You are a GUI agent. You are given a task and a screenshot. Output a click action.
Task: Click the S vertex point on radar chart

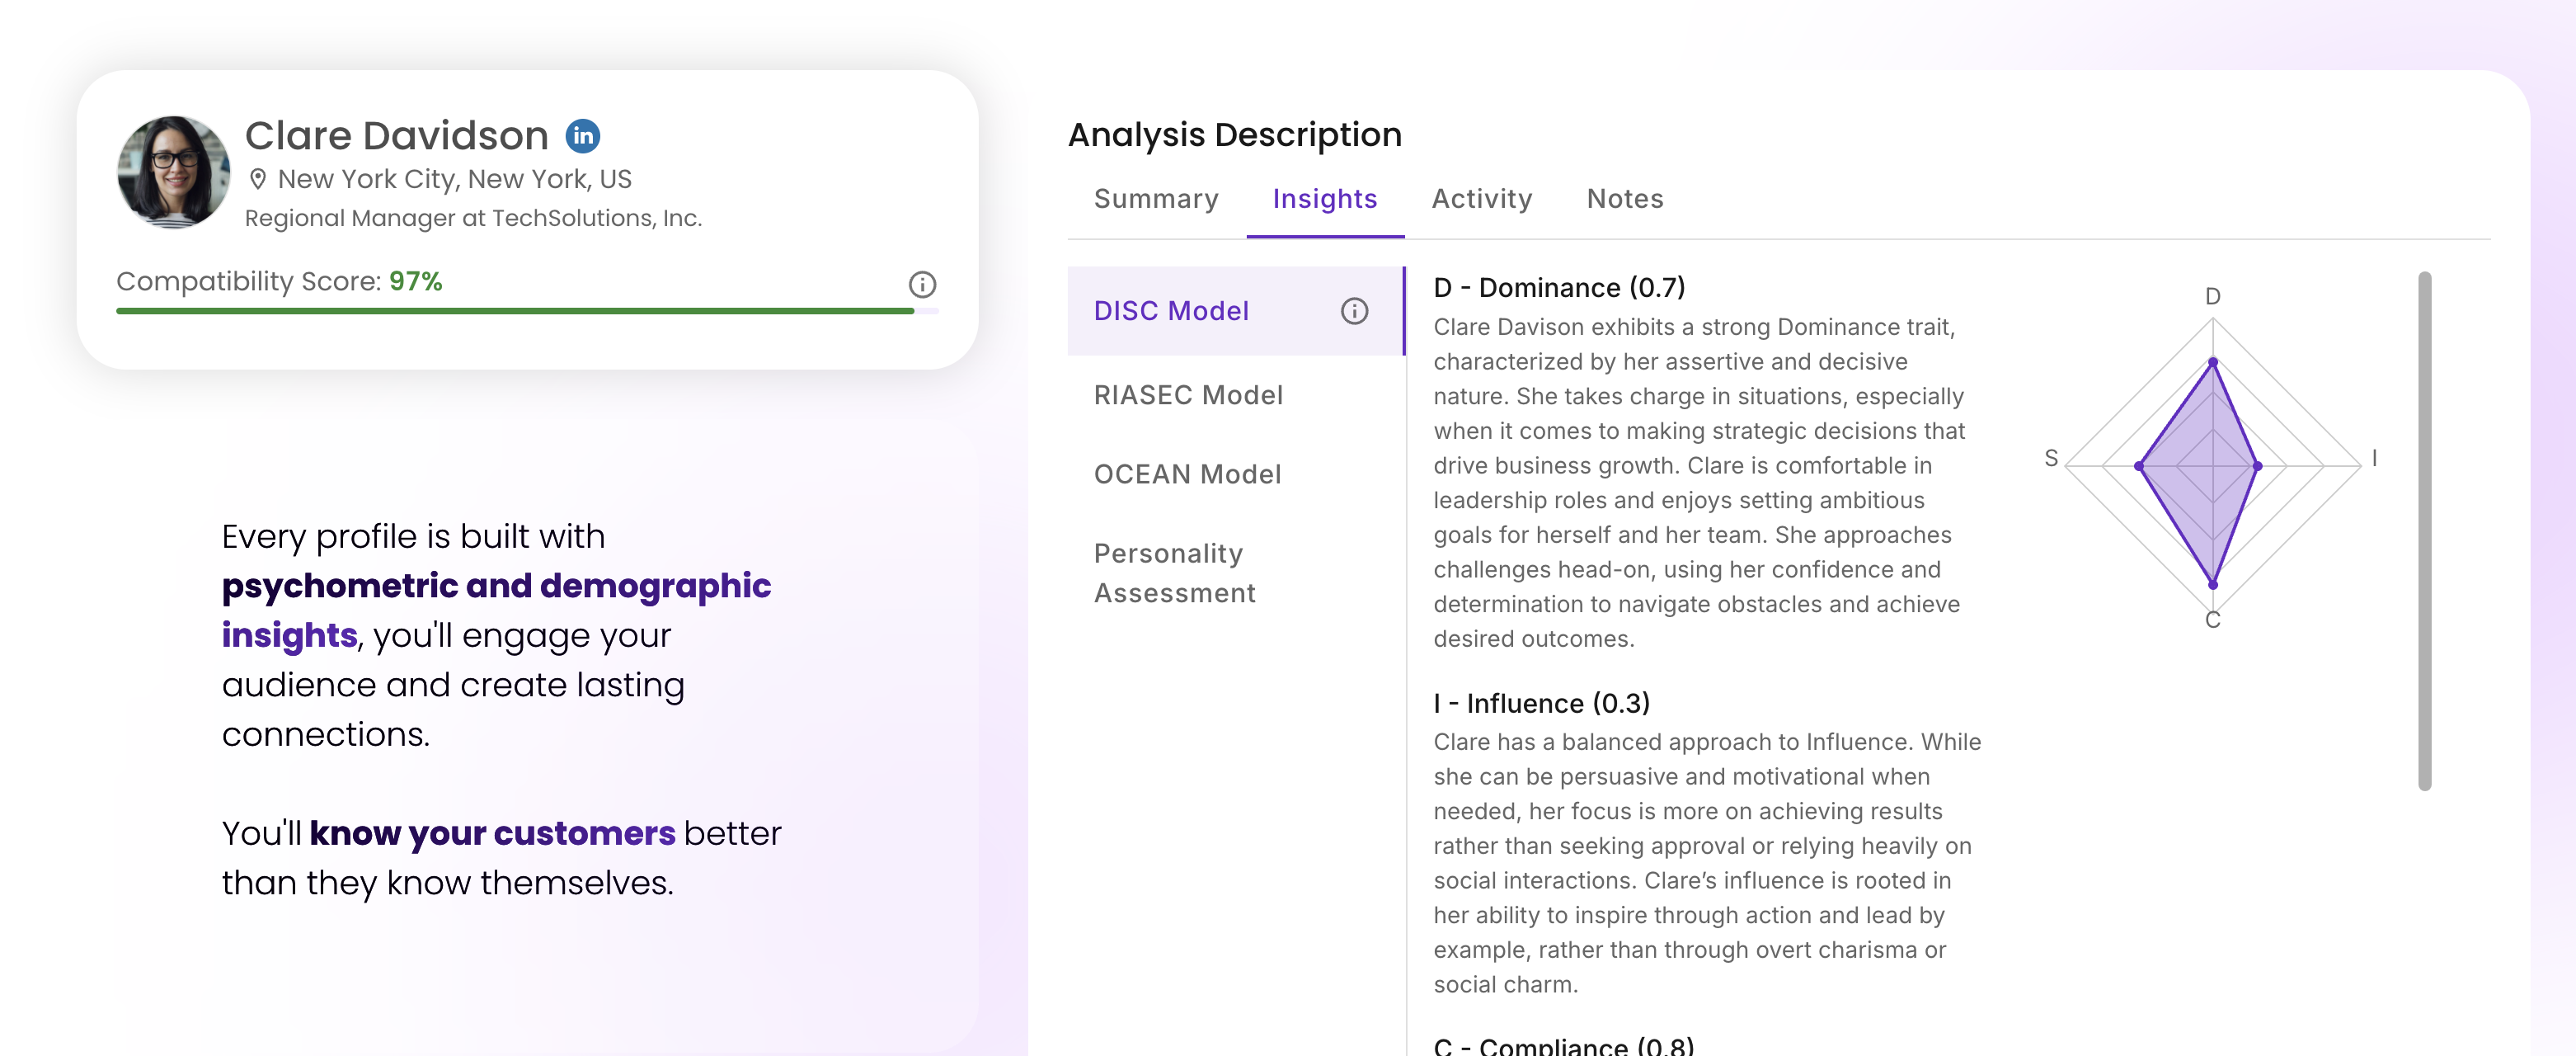[x=2139, y=466]
